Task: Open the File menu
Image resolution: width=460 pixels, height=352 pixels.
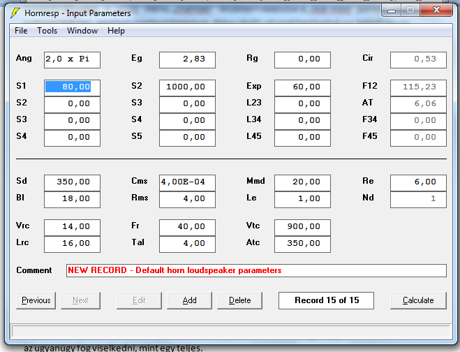Action: [x=21, y=31]
